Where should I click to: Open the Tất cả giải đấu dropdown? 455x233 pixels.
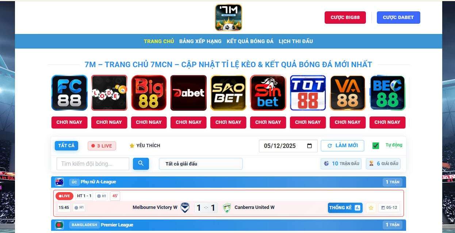201,164
